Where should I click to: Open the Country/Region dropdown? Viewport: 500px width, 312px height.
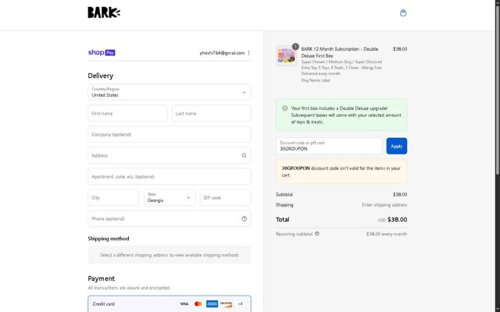click(x=170, y=92)
